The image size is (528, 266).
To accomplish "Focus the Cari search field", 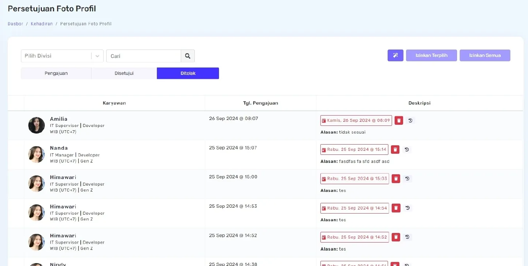I will 144,56.
